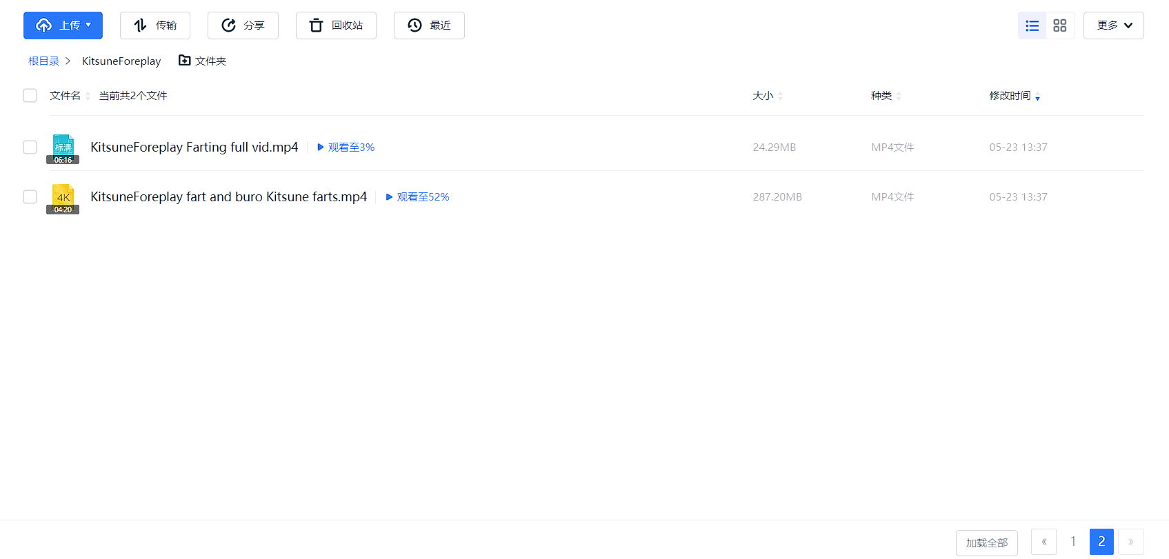Go to the previous page arrow
1169x559 pixels.
1043,542
